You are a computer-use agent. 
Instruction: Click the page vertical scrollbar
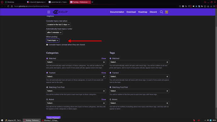click(216, 67)
